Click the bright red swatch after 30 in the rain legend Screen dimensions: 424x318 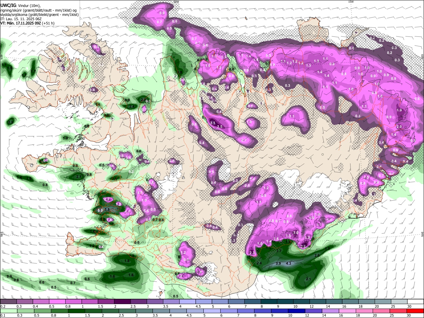click(415, 311)
